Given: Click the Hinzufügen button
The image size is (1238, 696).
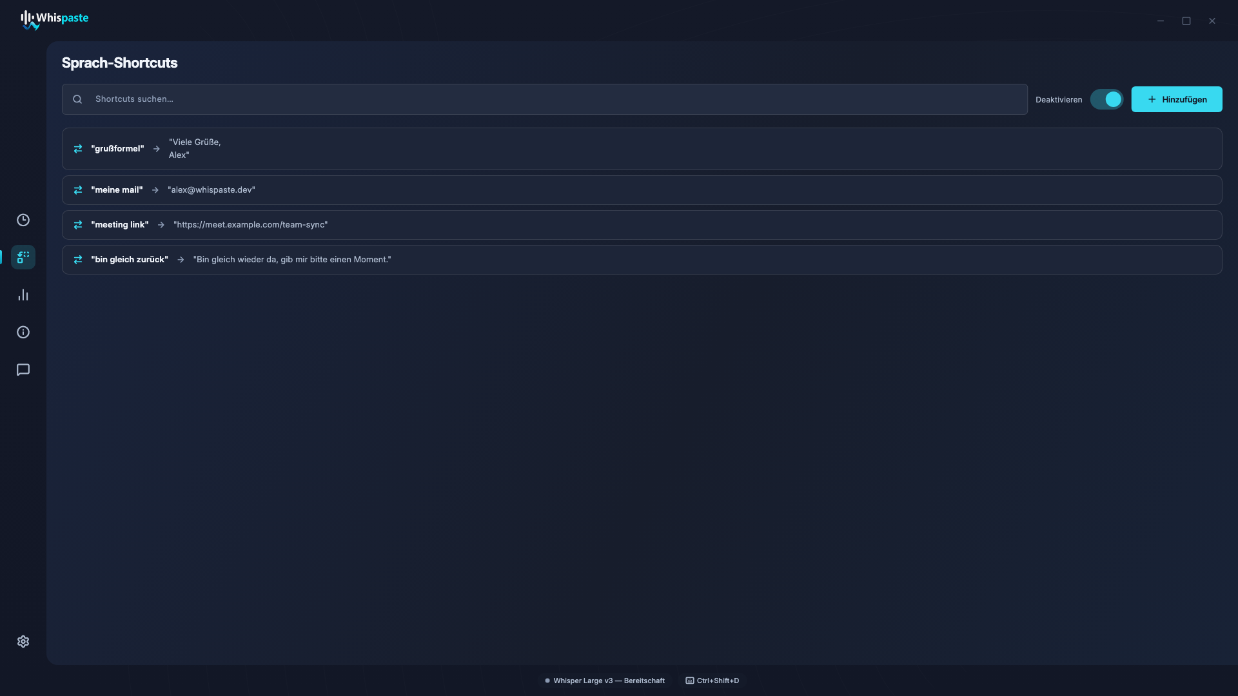Looking at the screenshot, I should [1176, 99].
